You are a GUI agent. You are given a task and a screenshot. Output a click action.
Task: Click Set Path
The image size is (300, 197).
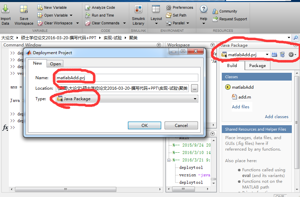point(176,15)
